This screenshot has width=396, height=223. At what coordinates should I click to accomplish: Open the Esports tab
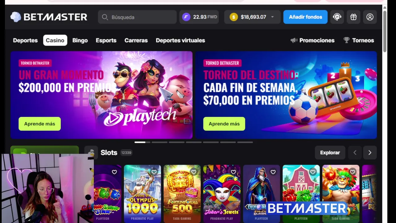pos(106,40)
